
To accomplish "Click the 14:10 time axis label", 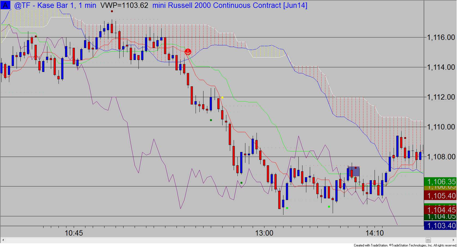I will [375, 233].
